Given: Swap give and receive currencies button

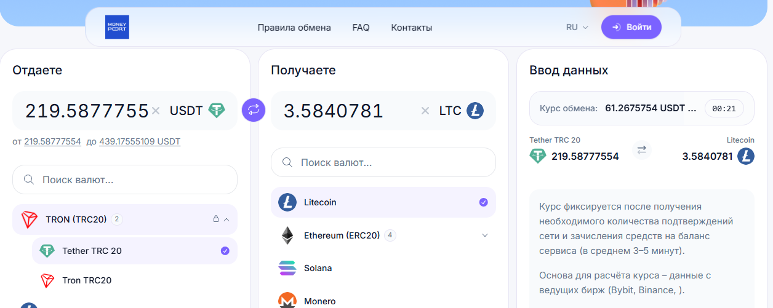Looking at the screenshot, I should click(254, 110).
